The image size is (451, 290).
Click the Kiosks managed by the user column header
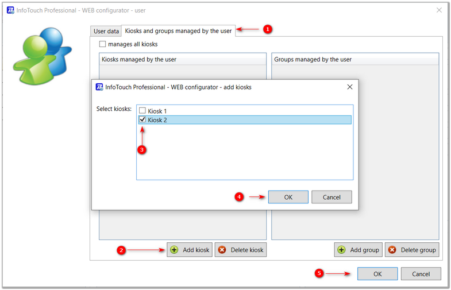pyautogui.click(x=183, y=59)
